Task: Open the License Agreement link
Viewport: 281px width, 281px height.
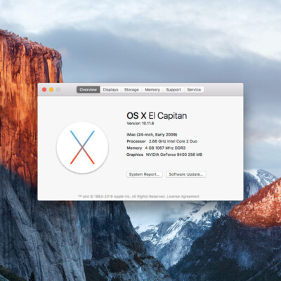Action: (183, 197)
